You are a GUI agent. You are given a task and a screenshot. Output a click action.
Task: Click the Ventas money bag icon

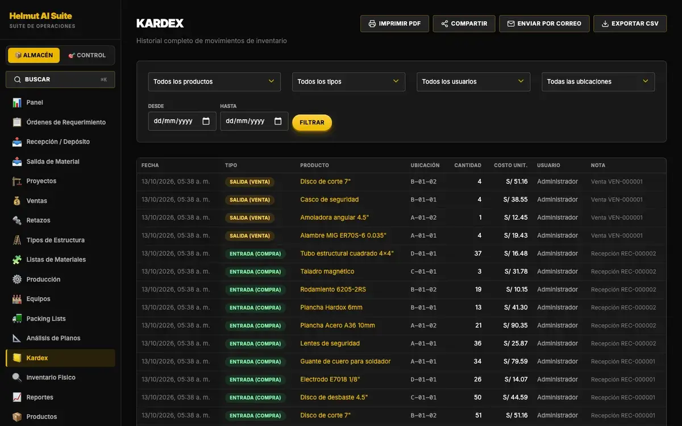point(16,201)
